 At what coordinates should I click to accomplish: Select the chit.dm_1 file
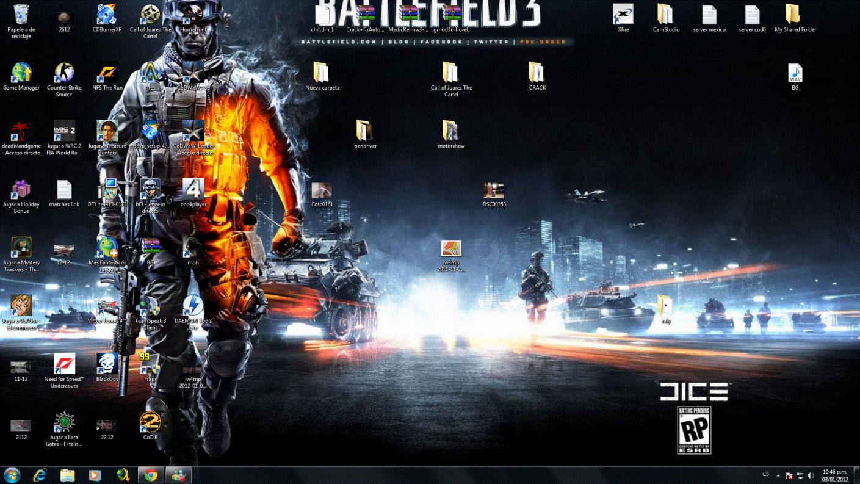322,15
